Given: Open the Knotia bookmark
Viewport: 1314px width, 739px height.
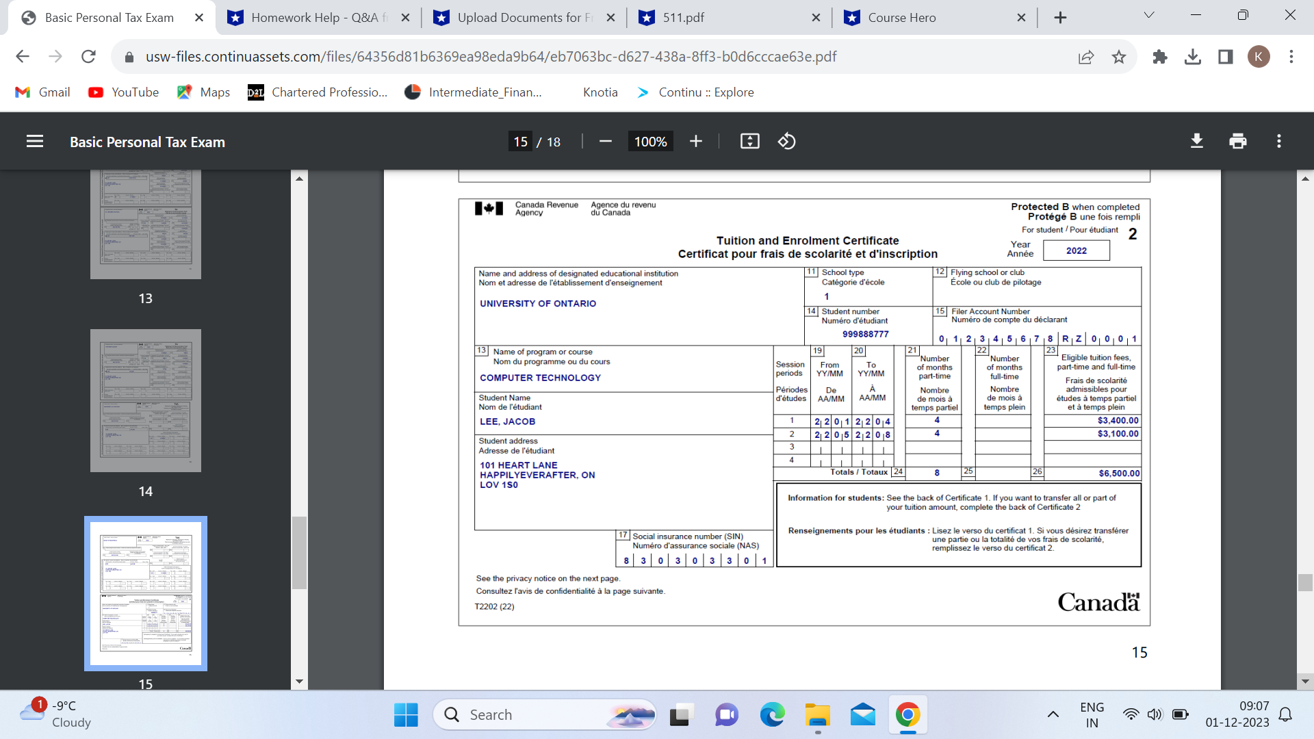Looking at the screenshot, I should pos(600,92).
